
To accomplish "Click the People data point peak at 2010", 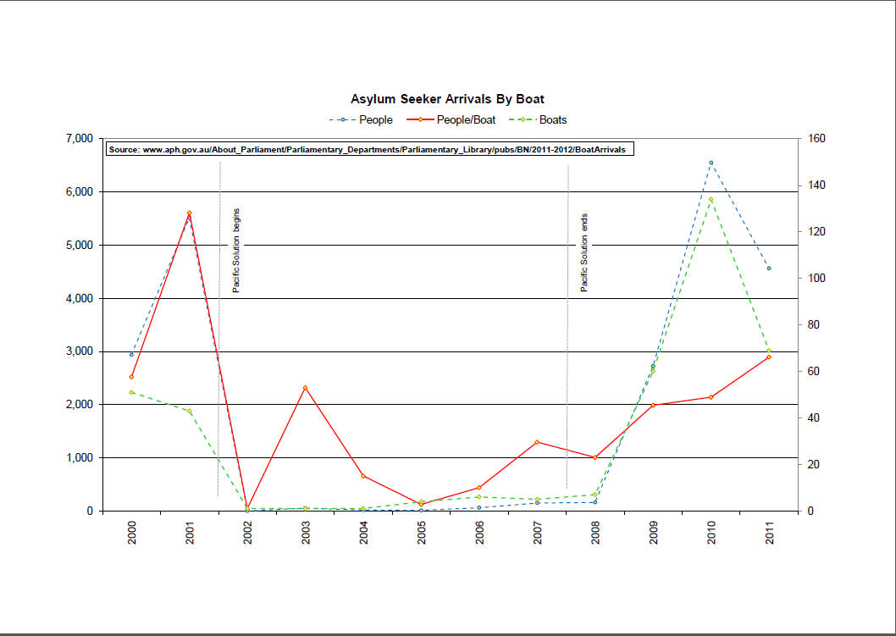I will [711, 163].
